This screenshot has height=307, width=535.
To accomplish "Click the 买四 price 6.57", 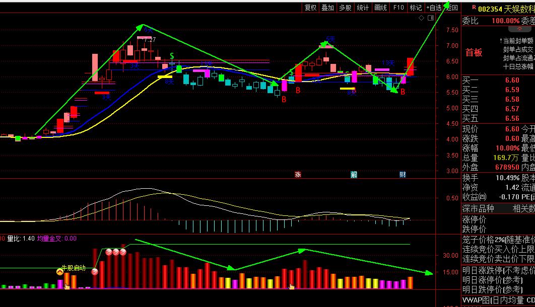I will 512,109.
